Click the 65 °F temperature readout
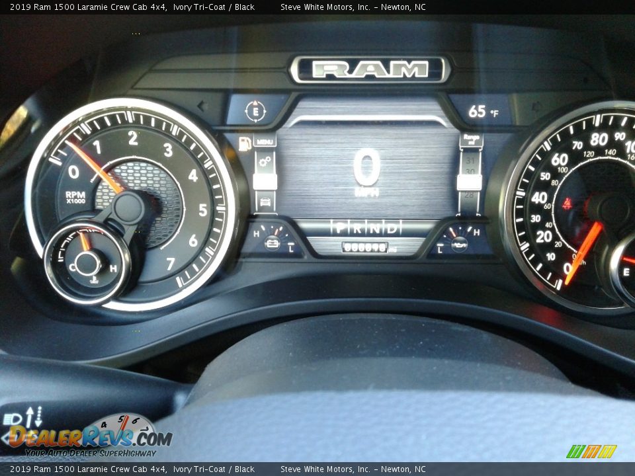 point(483,112)
